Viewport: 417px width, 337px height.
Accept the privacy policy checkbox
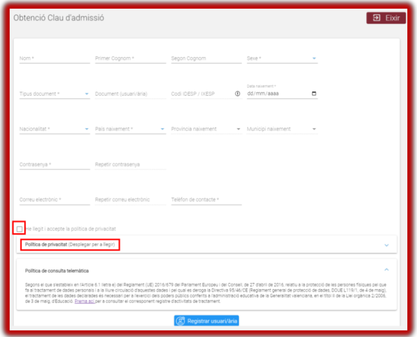point(20,229)
